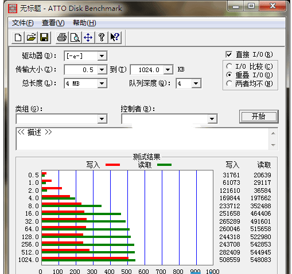
Task: Maximize the ATTO Disk Benchmark window
Action: pos(251,6)
